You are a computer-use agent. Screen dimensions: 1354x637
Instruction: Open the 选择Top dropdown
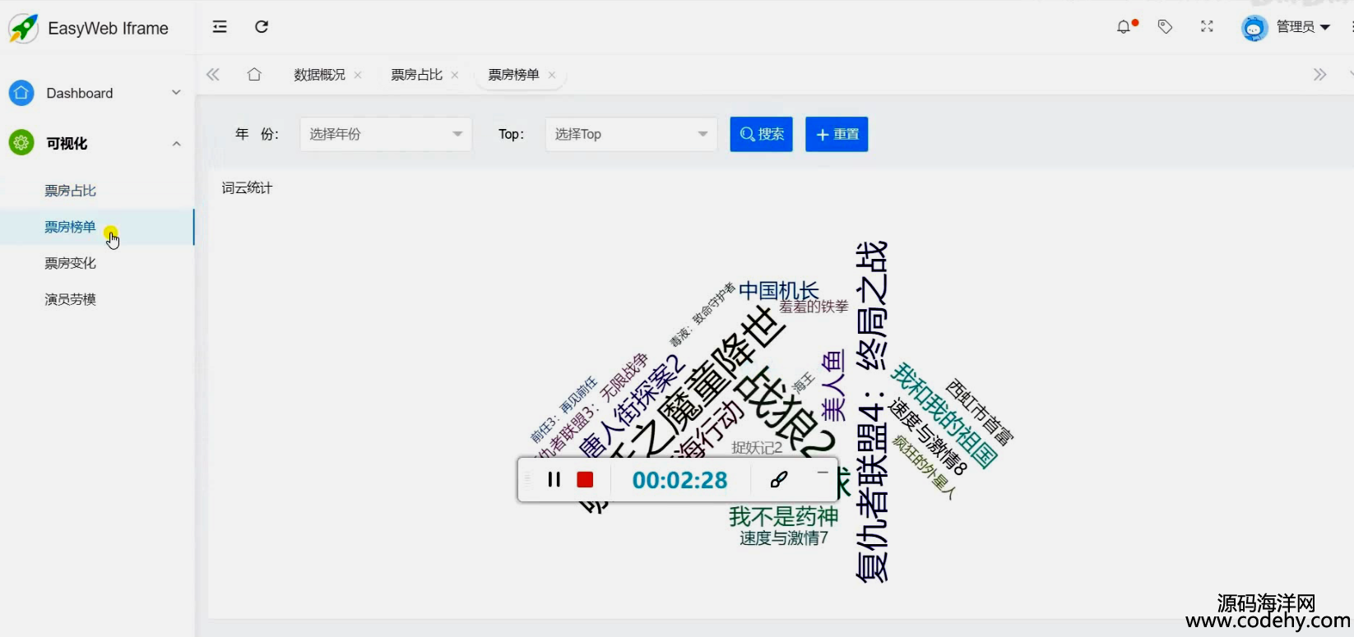pyautogui.click(x=631, y=134)
